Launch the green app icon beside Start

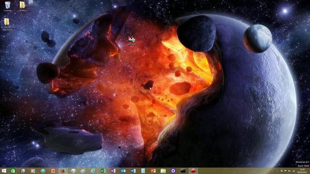[x=13, y=171]
